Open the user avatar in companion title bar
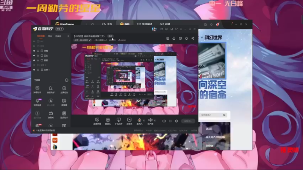 (x=154, y=29)
